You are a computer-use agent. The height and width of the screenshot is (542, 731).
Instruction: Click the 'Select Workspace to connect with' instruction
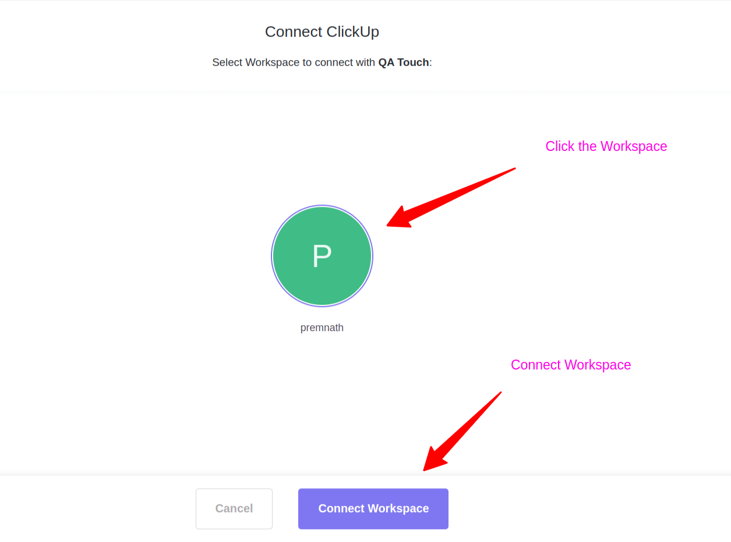click(293, 62)
